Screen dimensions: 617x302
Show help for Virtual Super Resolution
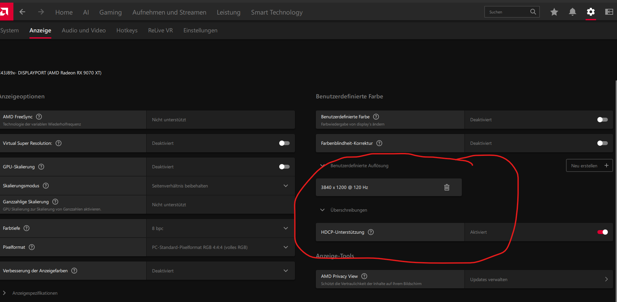pos(59,143)
